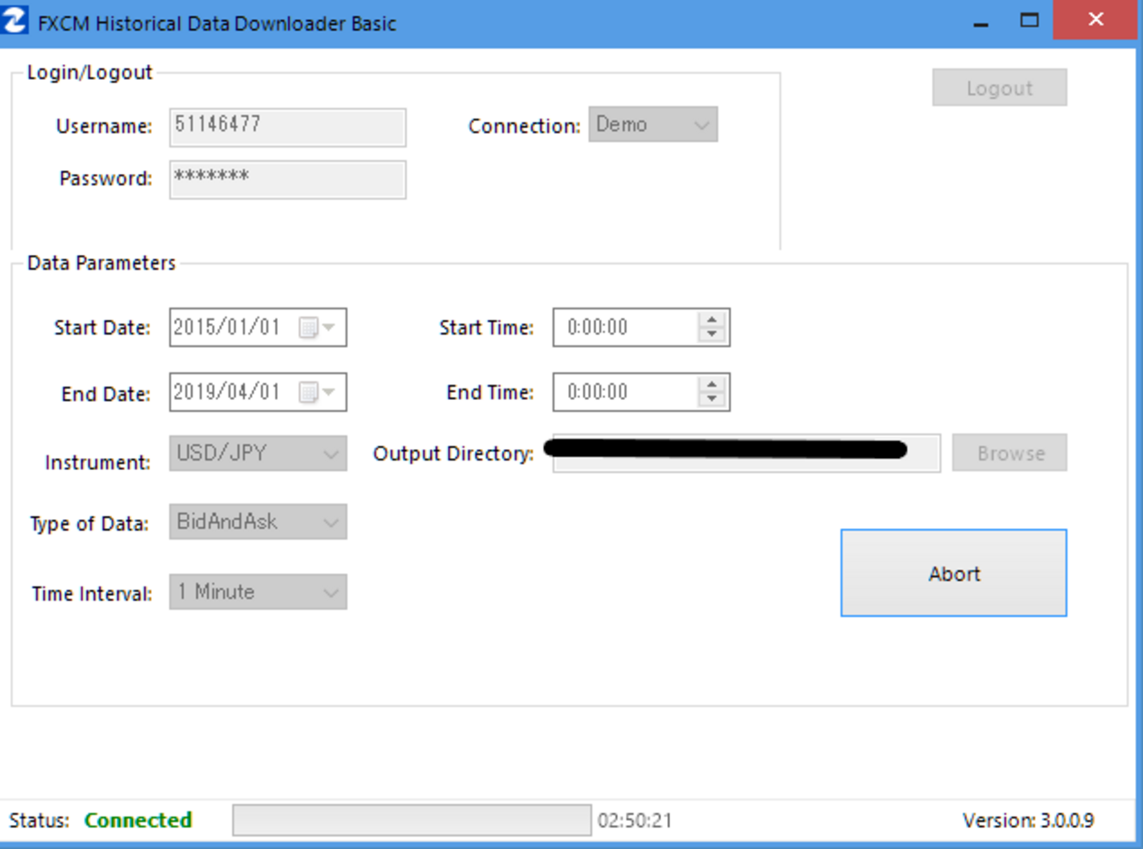Viewport: 1143px width, 849px height.
Task: Decrease the End Time value with down arrow
Action: coord(712,400)
